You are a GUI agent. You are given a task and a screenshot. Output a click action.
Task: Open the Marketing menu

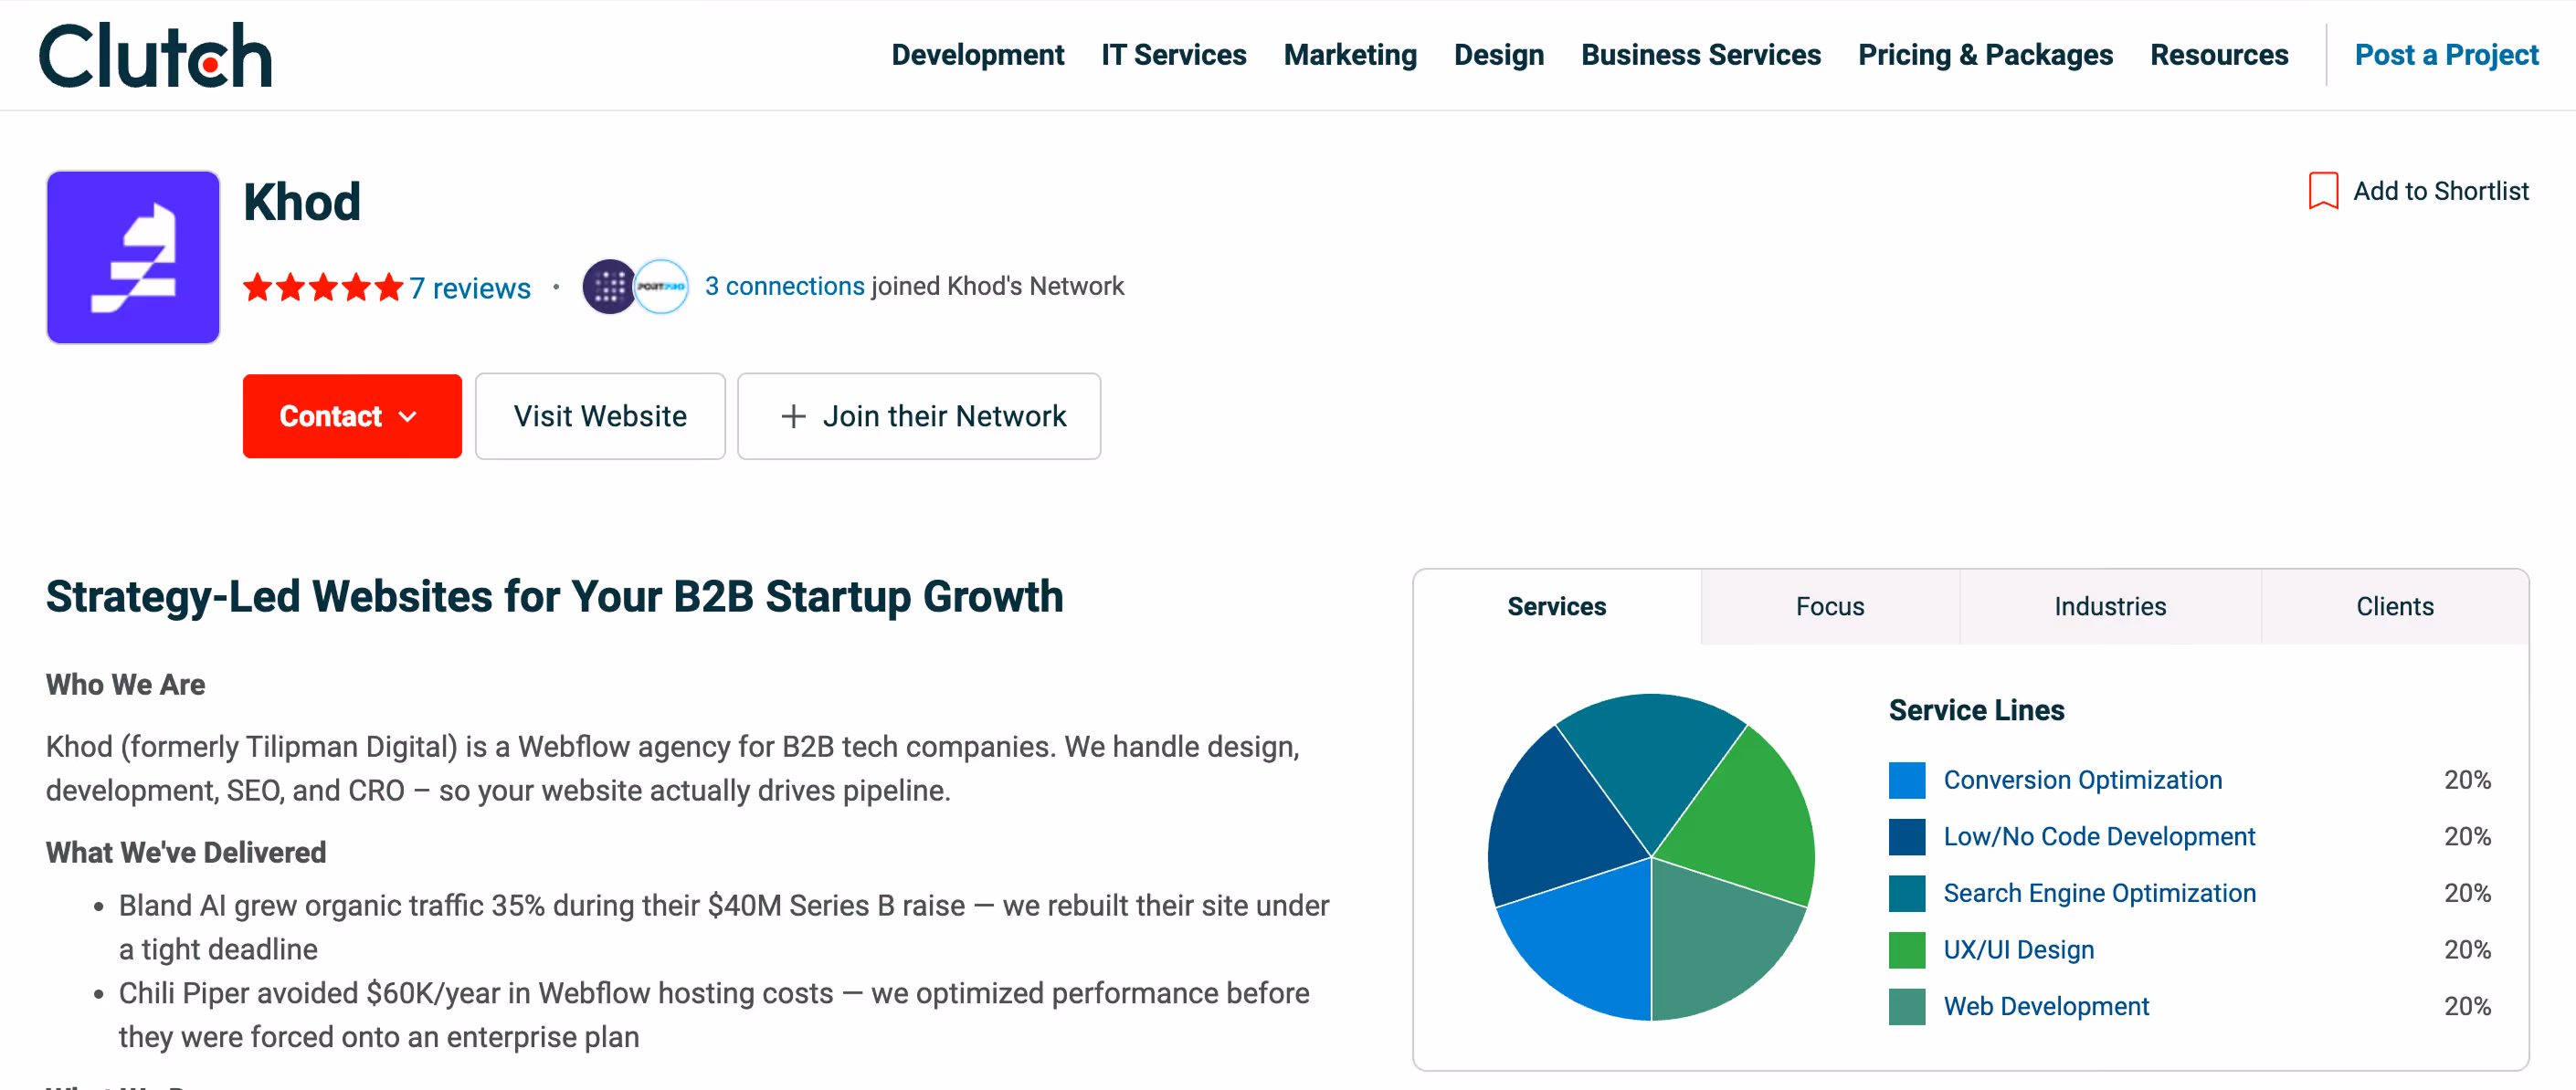pyautogui.click(x=1350, y=55)
